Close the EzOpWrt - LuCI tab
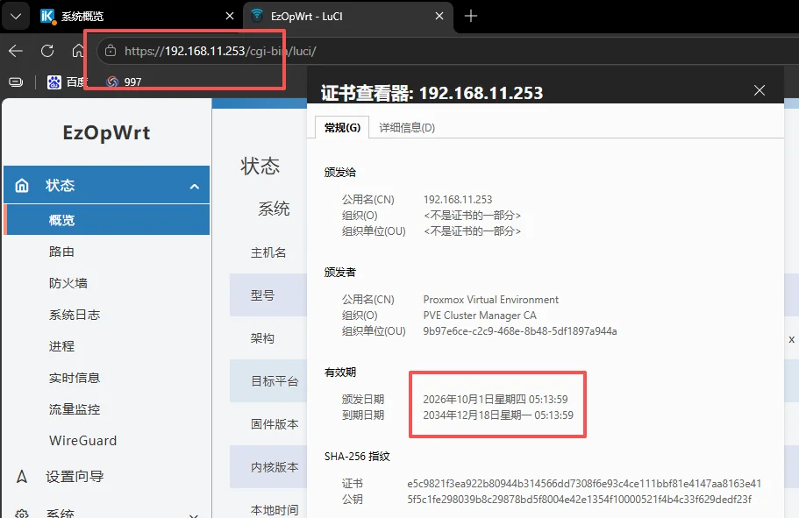The width and height of the screenshot is (799, 518). [439, 17]
